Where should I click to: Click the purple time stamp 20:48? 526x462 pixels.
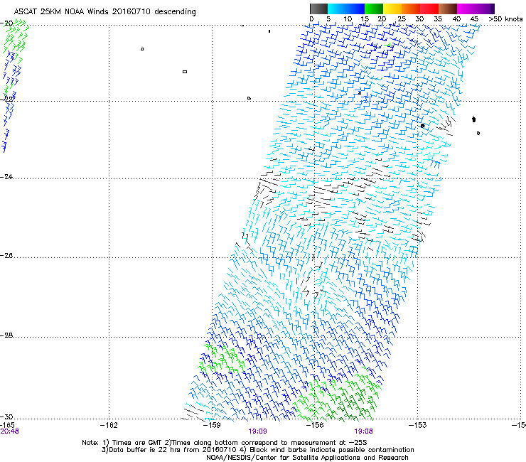coord(10,431)
